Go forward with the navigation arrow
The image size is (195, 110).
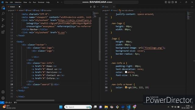coord(62,2)
